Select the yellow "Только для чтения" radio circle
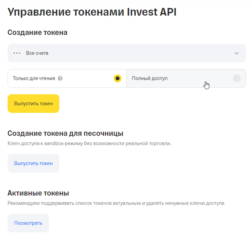This screenshot has width=252, height=242. coord(117,78)
